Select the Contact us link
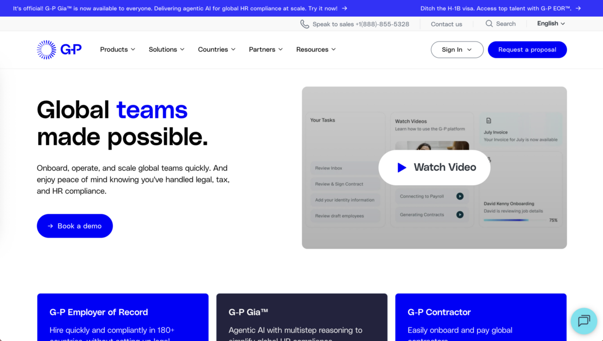Image resolution: width=603 pixels, height=341 pixels. pyautogui.click(x=446, y=24)
